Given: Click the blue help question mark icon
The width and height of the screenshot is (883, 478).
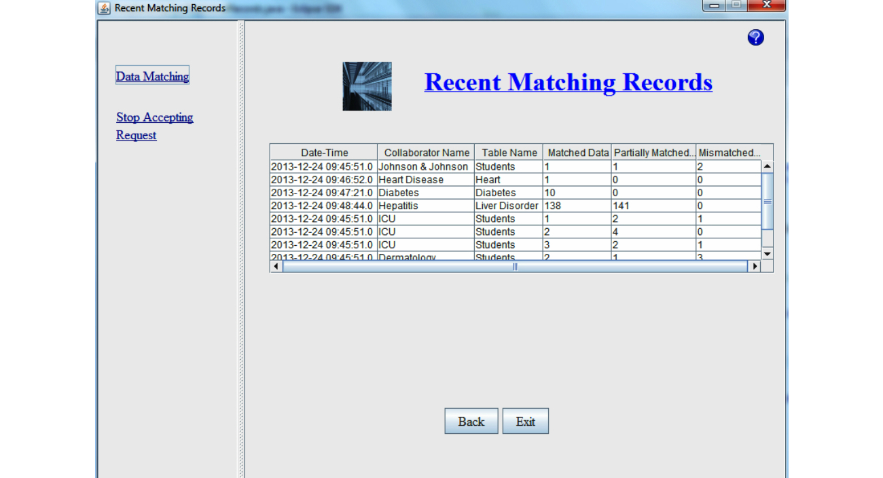Looking at the screenshot, I should [755, 38].
